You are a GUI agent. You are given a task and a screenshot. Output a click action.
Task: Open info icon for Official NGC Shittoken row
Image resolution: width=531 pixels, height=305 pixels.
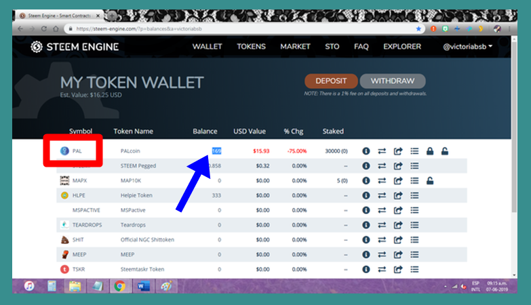click(x=366, y=240)
